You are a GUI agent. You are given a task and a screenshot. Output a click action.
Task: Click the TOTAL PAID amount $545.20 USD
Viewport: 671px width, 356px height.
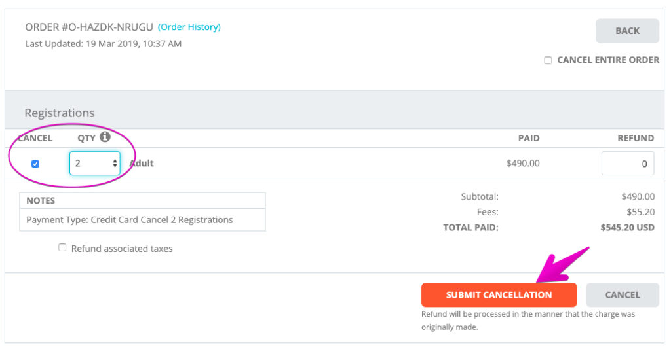[627, 227]
